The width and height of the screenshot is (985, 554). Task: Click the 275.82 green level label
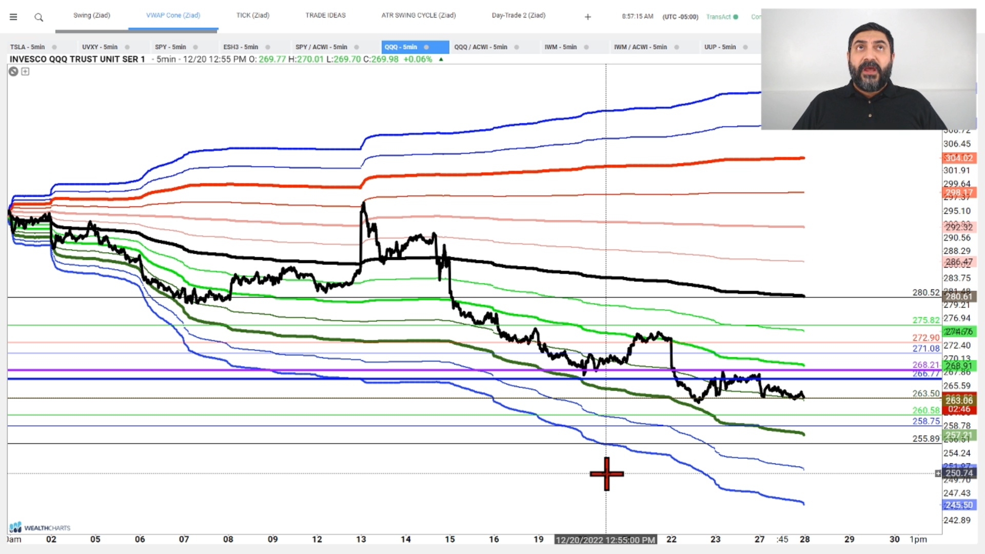tap(926, 320)
